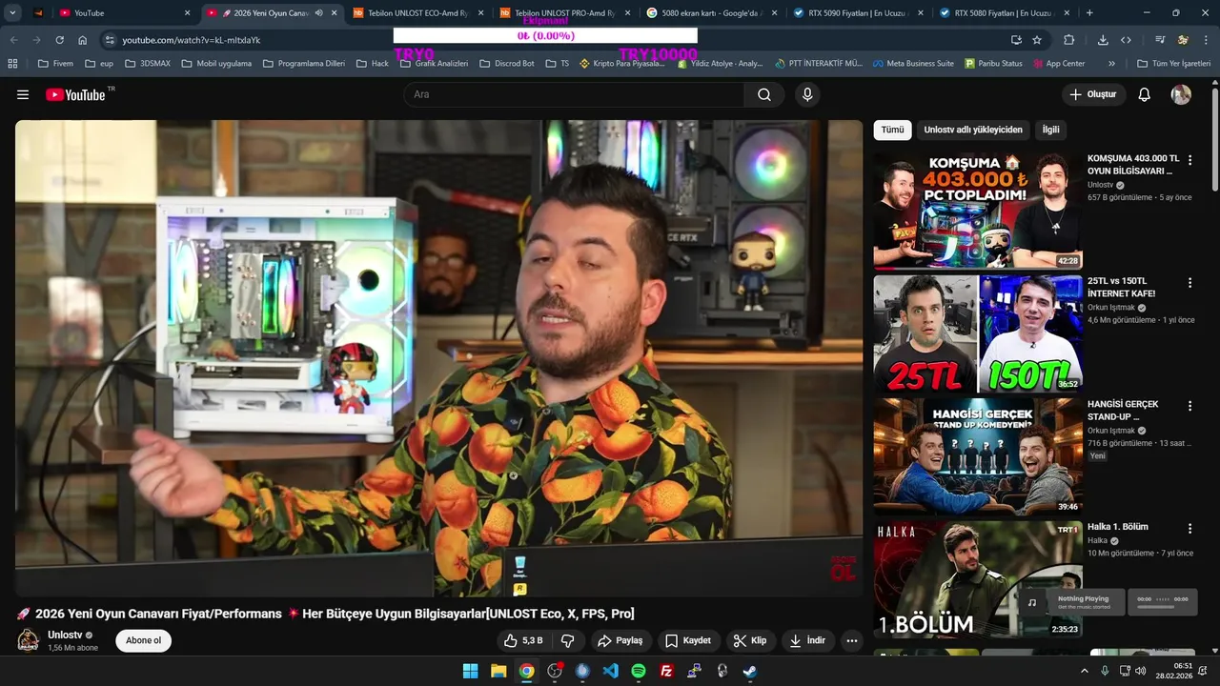Open the Oluştur create menu
This screenshot has height=686, width=1220.
(1093, 94)
